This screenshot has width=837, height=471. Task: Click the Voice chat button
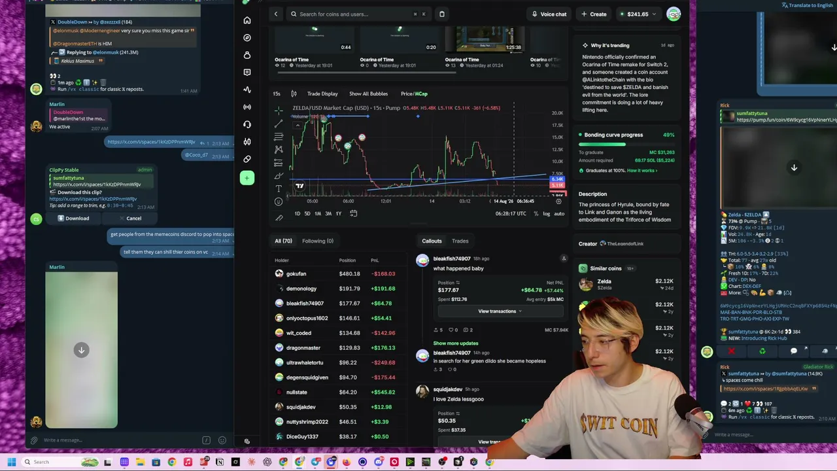point(549,14)
